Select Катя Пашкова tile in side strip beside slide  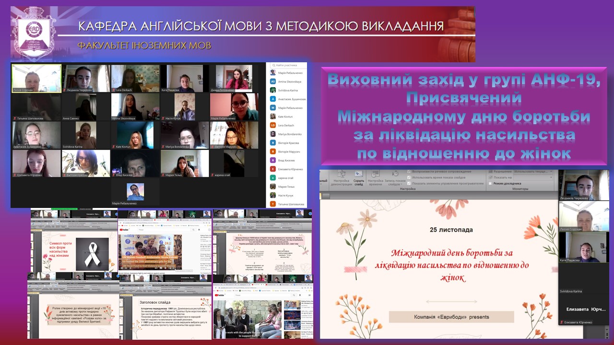coord(584,247)
